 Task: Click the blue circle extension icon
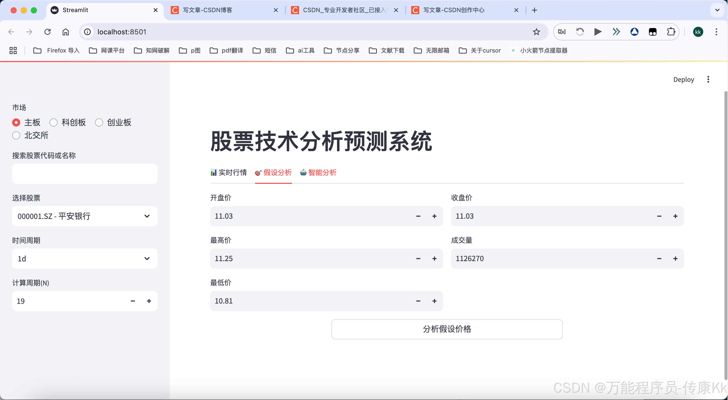pyautogui.click(x=635, y=32)
